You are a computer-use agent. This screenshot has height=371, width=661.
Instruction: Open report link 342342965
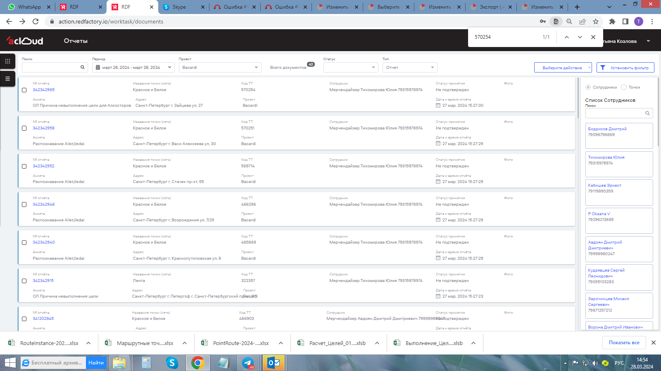pyautogui.click(x=44, y=90)
